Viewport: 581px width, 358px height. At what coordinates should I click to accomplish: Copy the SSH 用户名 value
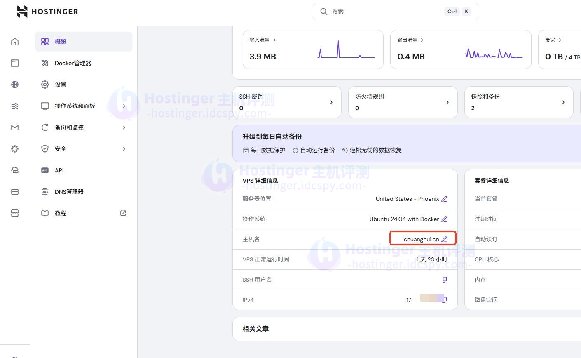pyautogui.click(x=444, y=279)
